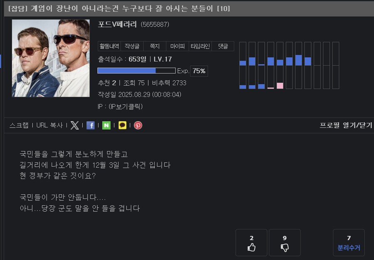
Task: Copy link with URL 복사
Action: coord(49,125)
